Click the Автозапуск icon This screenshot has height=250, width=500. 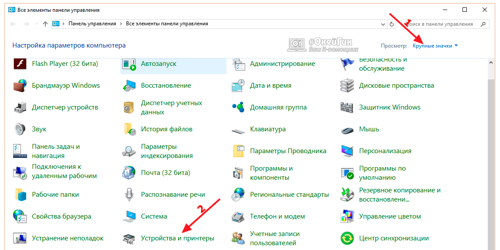129,64
